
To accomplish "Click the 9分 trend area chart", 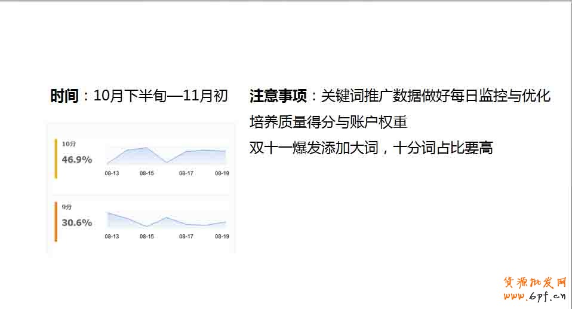I will [167, 220].
